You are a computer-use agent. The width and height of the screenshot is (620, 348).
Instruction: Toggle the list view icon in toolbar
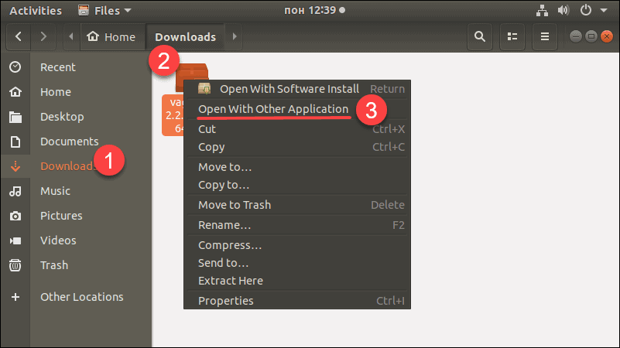(512, 36)
